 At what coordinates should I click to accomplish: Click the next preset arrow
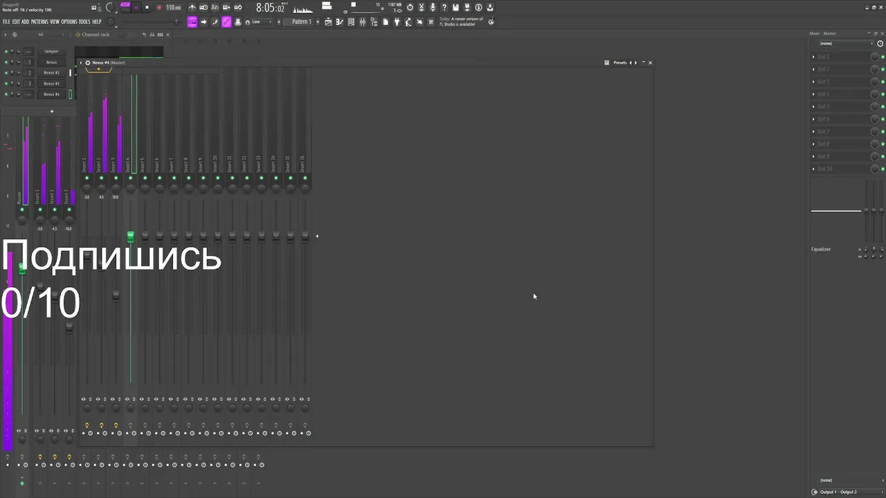636,63
